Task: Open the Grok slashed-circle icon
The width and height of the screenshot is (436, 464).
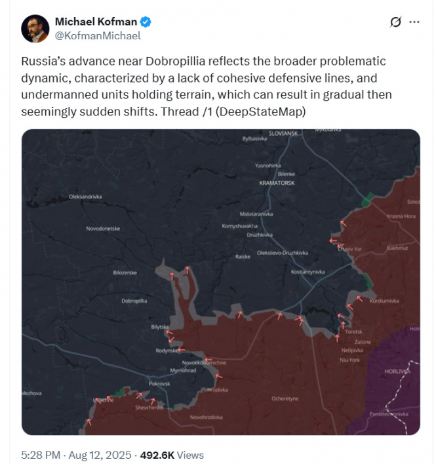Action: (395, 22)
